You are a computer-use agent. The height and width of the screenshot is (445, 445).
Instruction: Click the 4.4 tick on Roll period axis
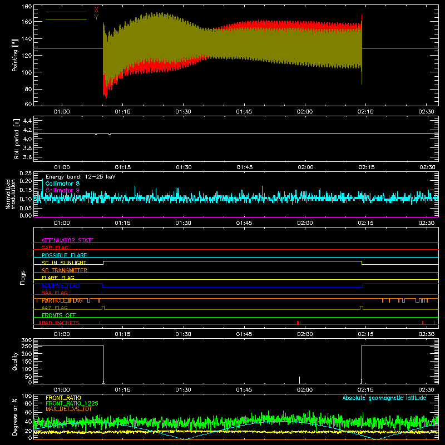coord(27,121)
